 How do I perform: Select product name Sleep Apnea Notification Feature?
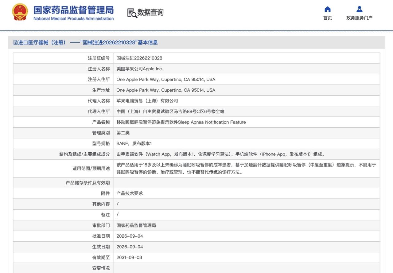181,122
